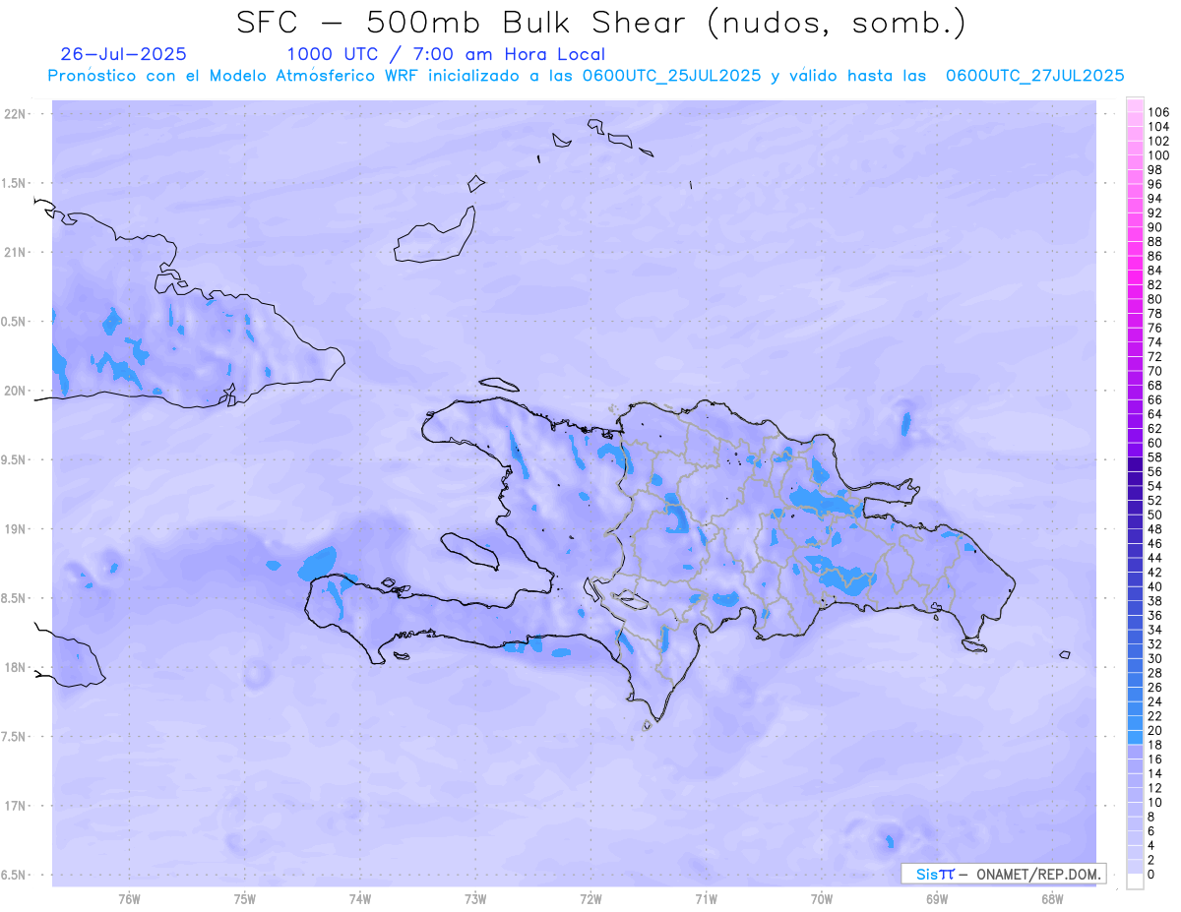1181x912 pixels.
Task: Click legend value '94' on the color bar
Action: (1154, 199)
